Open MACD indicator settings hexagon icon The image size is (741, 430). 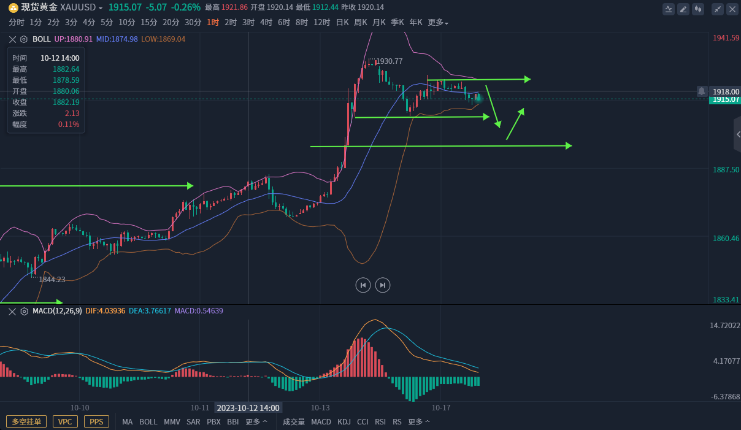coord(24,311)
